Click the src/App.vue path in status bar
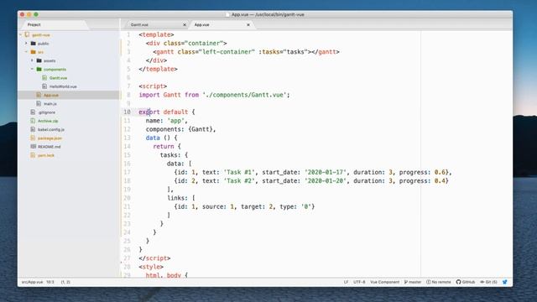Screen dimensions: 537x302 33,282
